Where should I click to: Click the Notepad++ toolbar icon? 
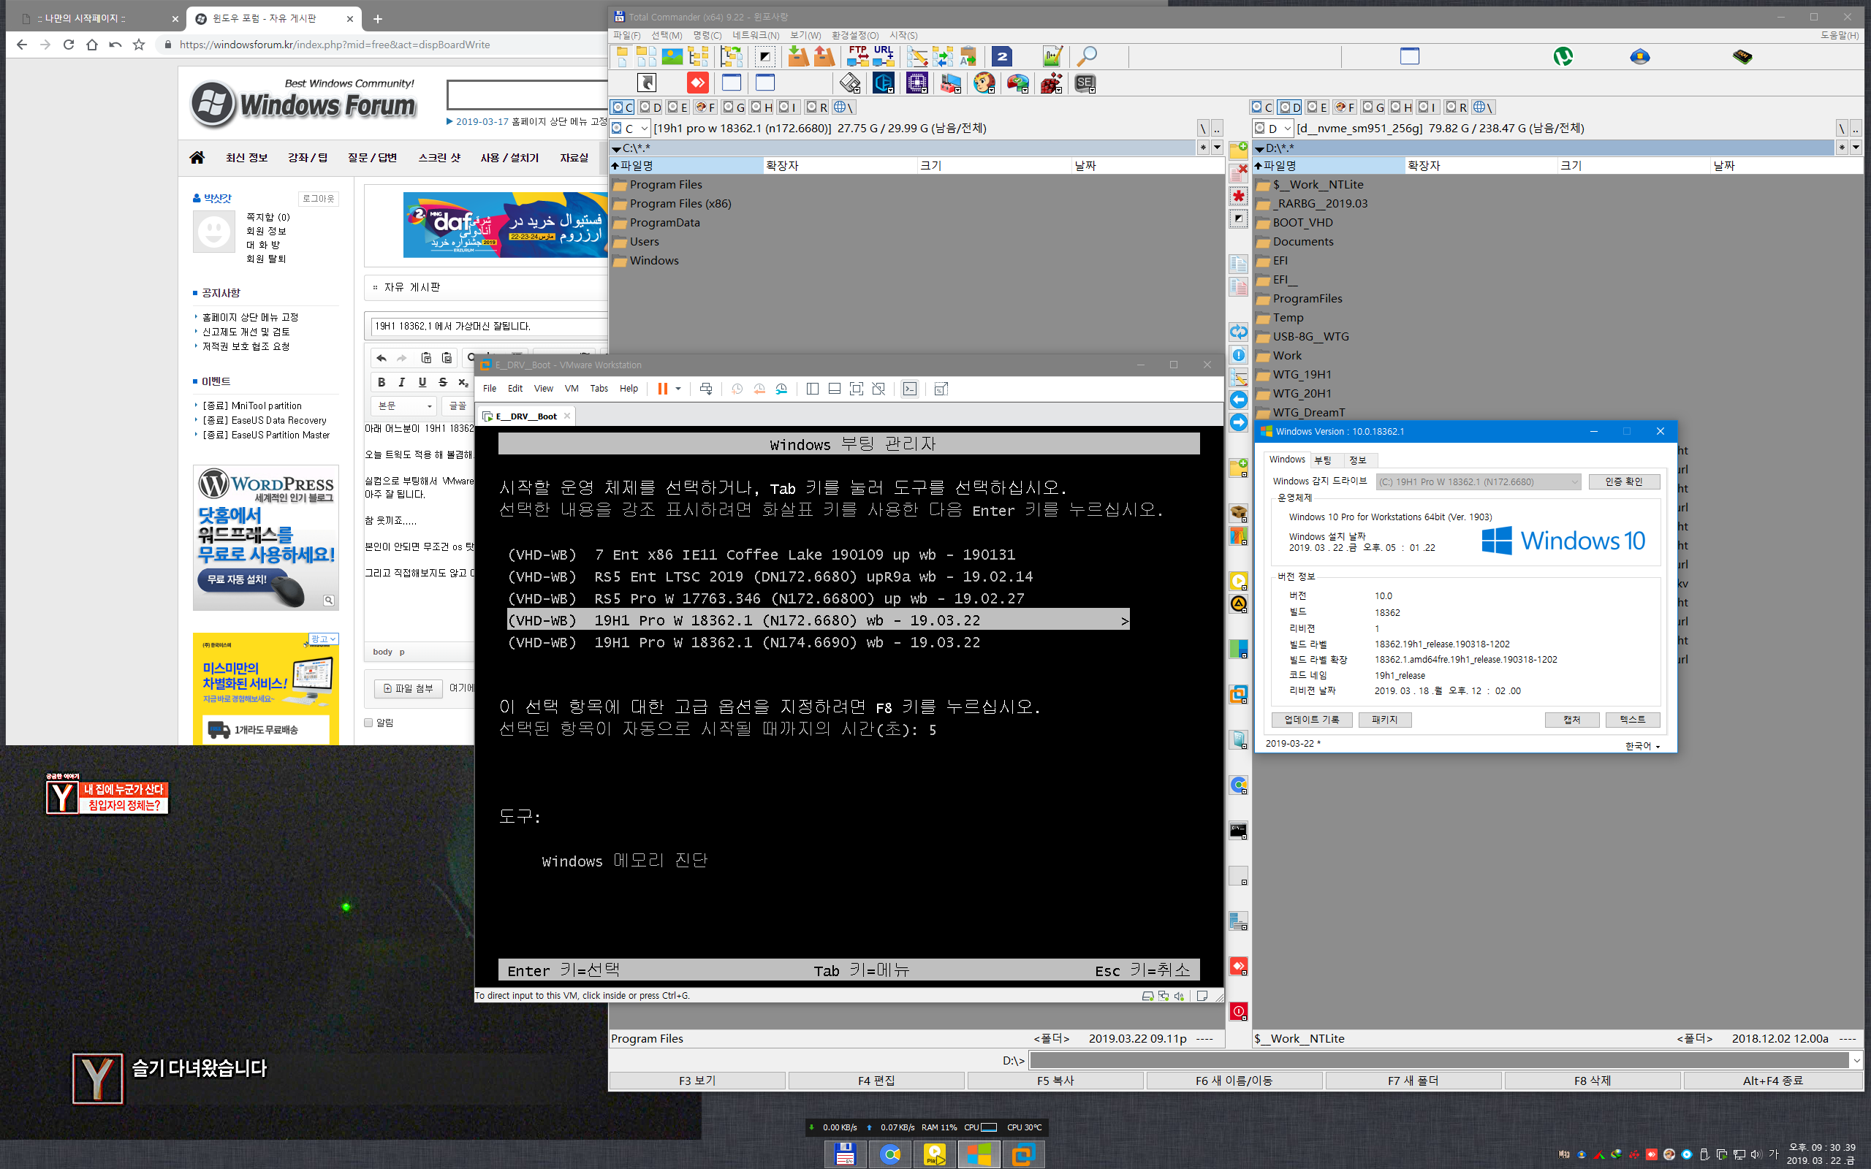pos(1052,56)
